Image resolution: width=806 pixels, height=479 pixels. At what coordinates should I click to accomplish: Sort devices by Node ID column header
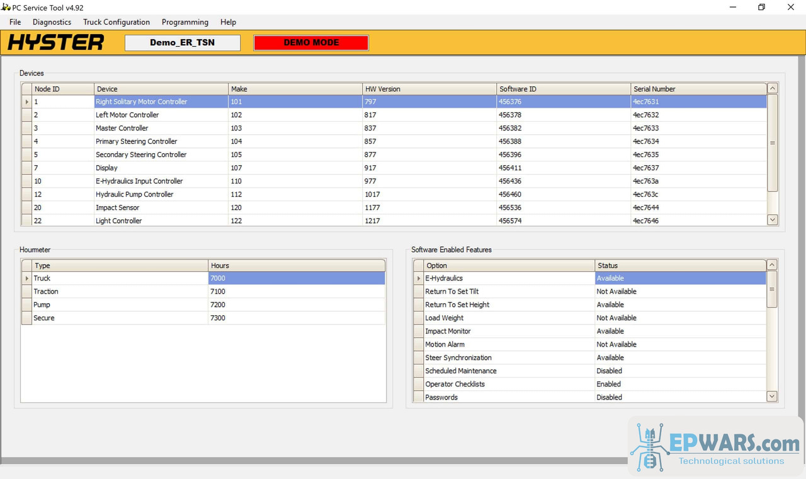tap(63, 89)
